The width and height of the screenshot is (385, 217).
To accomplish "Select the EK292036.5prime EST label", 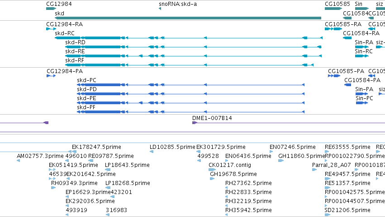I will point(90,202).
